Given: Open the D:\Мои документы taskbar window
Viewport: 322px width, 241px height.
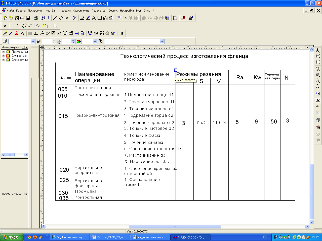Looking at the screenshot, I should [70, 237].
